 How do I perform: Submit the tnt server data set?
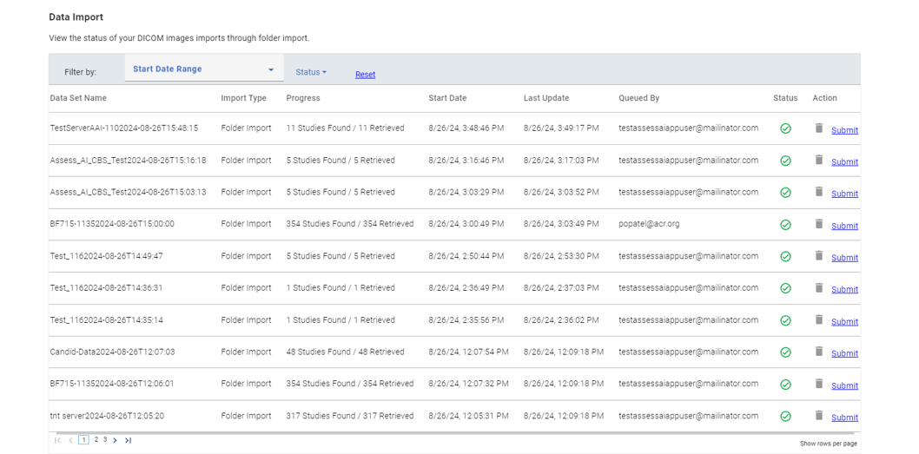844,417
